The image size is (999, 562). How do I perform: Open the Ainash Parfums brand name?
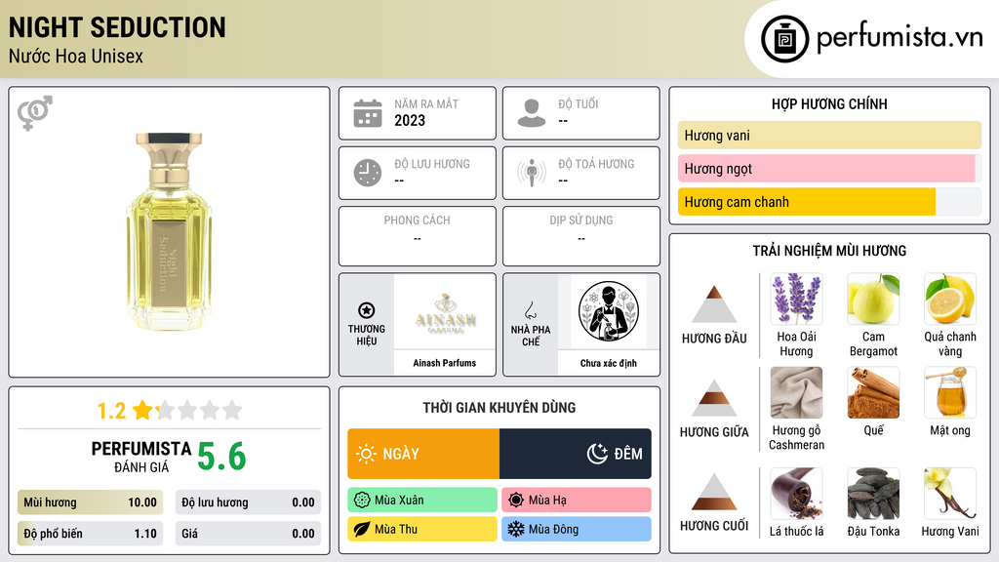[x=445, y=363]
